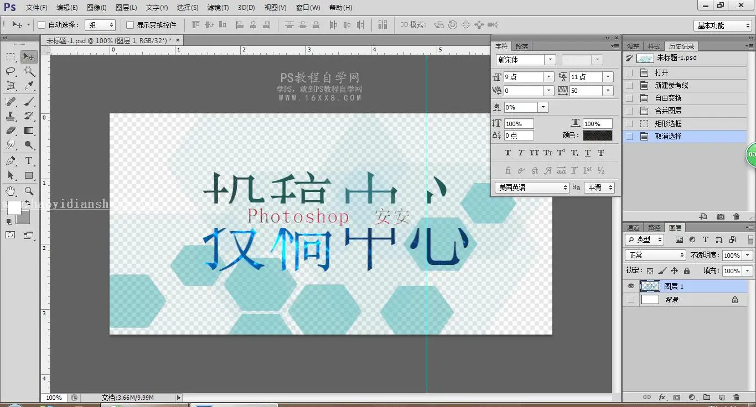Open the 9点 font size dropdown
This screenshot has height=407, width=756.
[x=548, y=77]
